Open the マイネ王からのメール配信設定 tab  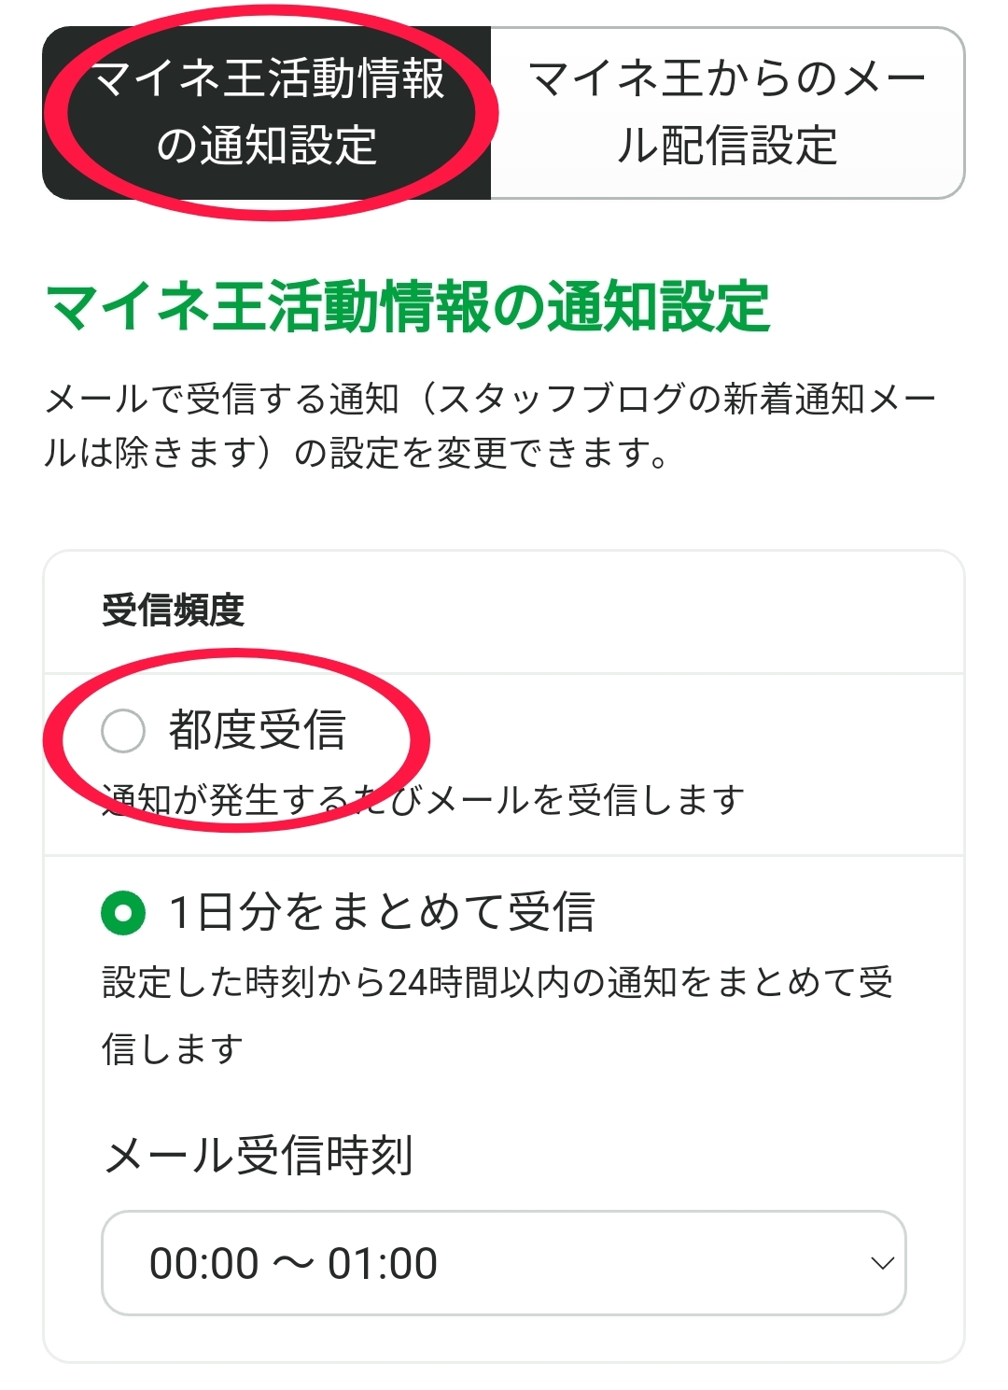coord(727,113)
